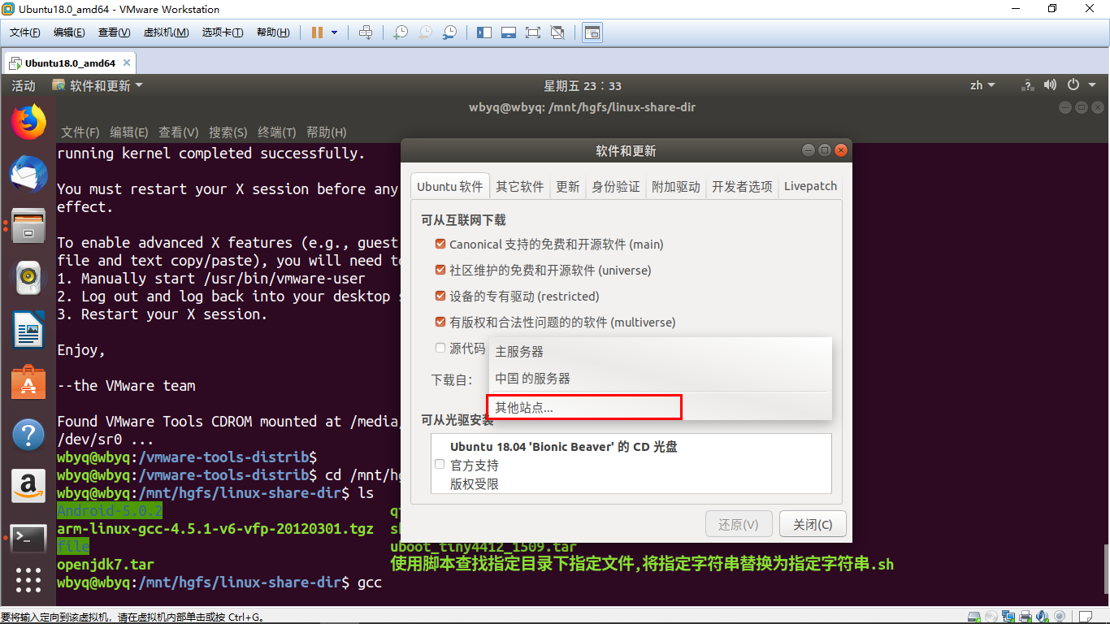Image resolution: width=1110 pixels, height=624 pixels.
Task: Switch to VMware console view
Action: tap(592, 32)
